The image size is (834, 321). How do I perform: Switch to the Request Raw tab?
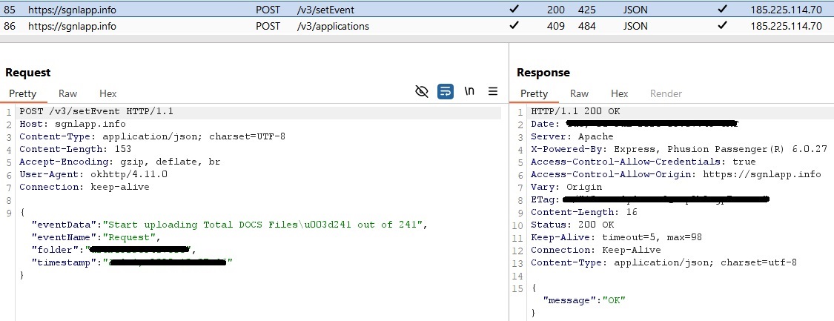67,93
